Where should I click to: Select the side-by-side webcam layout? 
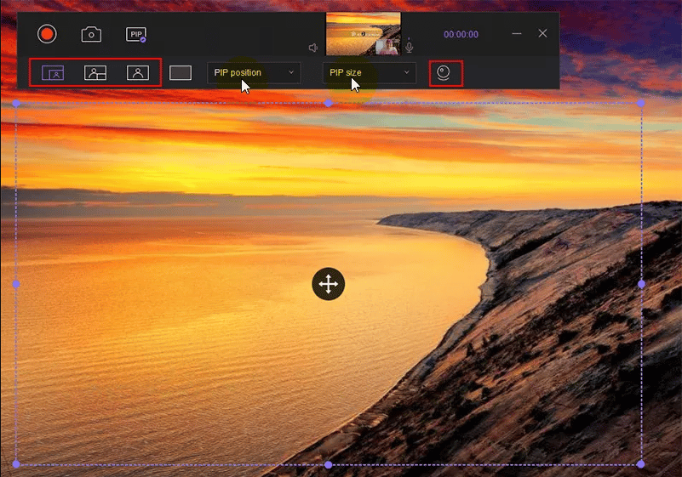(x=95, y=72)
